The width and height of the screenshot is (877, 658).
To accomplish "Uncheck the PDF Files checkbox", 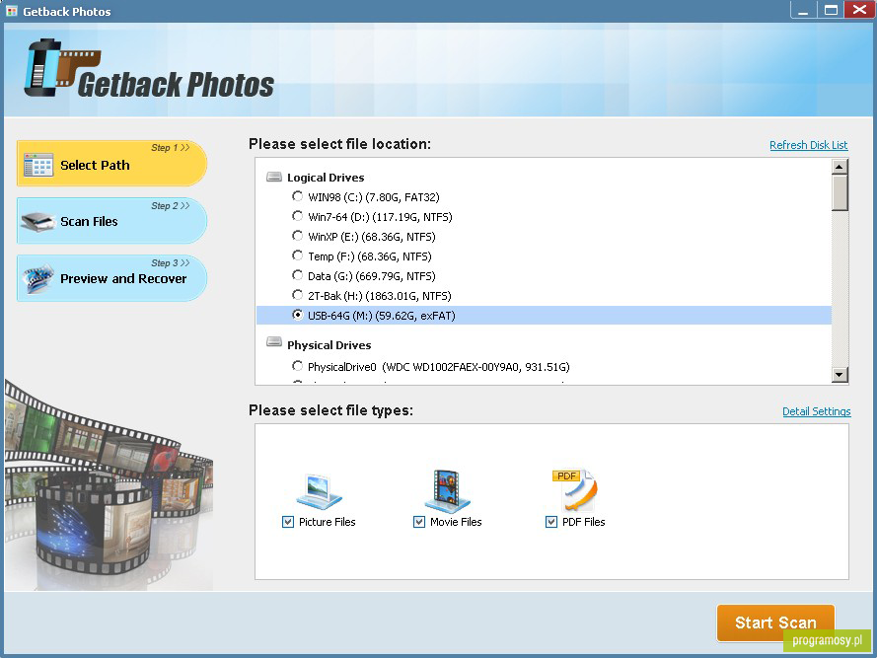I will tap(551, 522).
